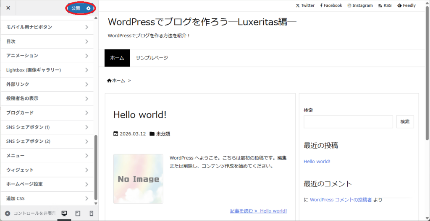This screenshot has width=430, height=221.
Task: Hide controls via コントロールを非表示 arrow icon
Action: tap(8, 213)
